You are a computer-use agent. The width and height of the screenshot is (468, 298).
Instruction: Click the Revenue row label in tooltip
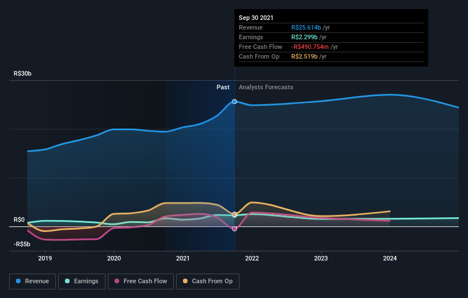251,27
